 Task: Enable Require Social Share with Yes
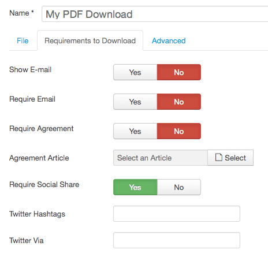tap(135, 187)
